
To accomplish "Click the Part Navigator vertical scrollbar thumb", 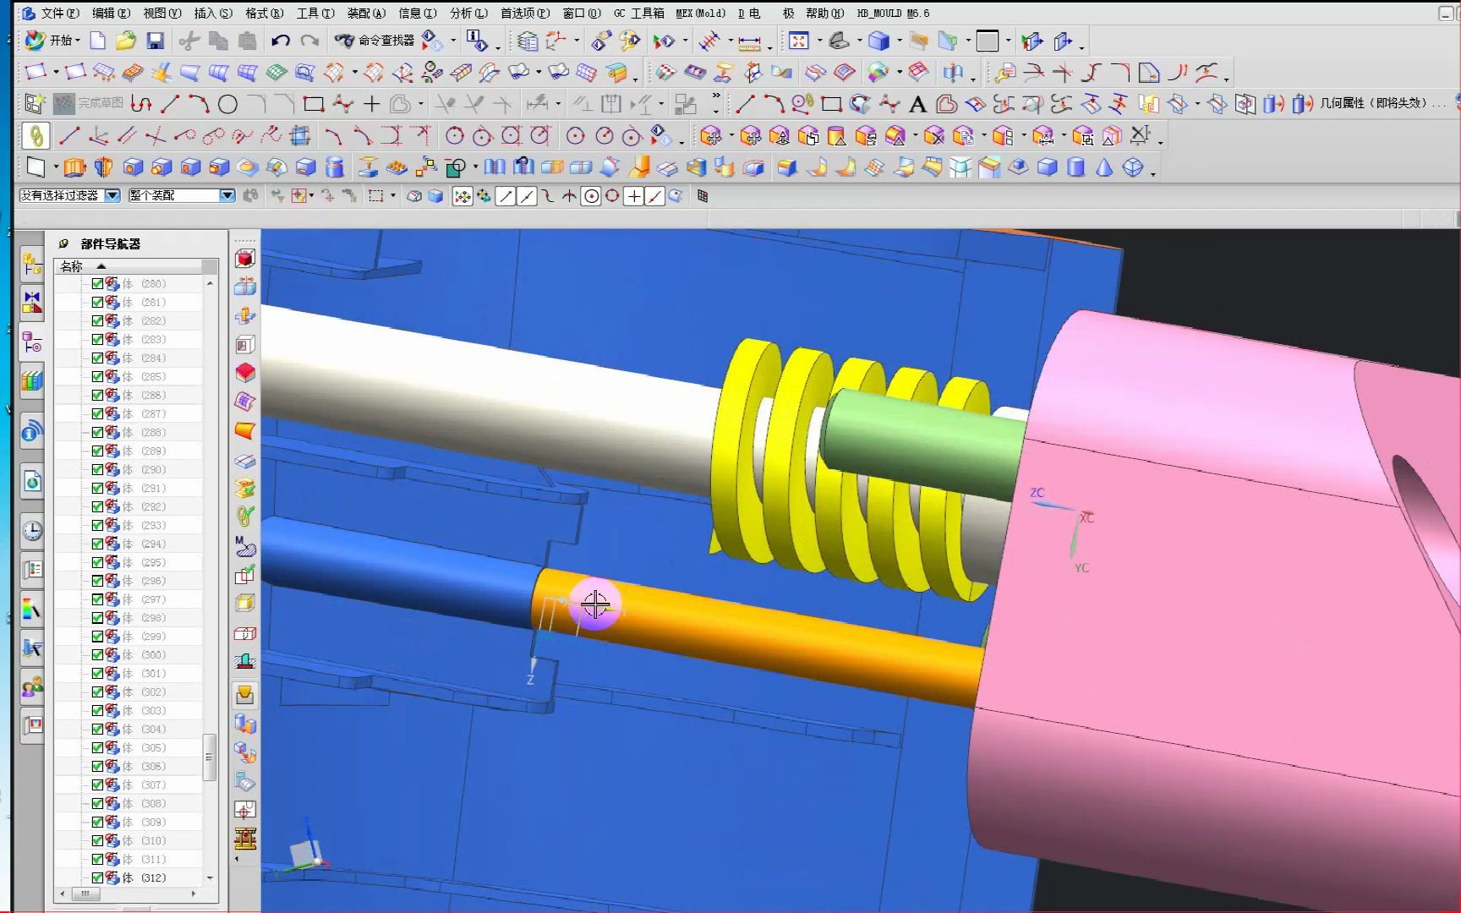I will pyautogui.click(x=209, y=757).
